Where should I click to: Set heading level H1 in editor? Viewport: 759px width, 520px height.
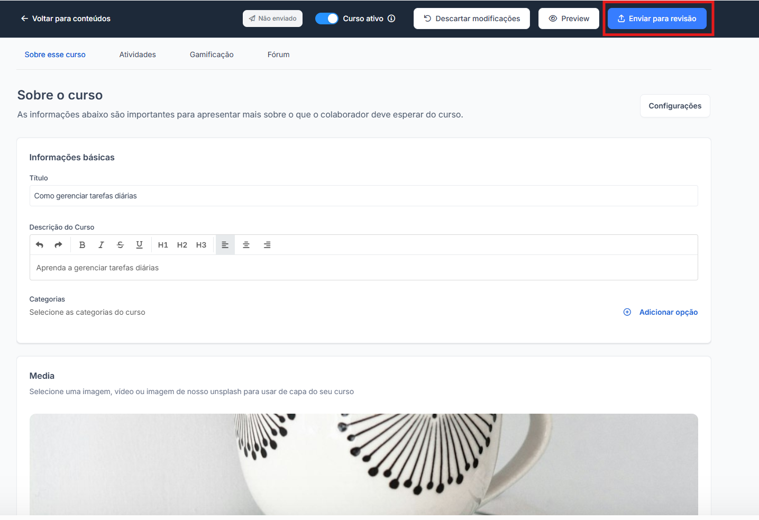point(163,245)
